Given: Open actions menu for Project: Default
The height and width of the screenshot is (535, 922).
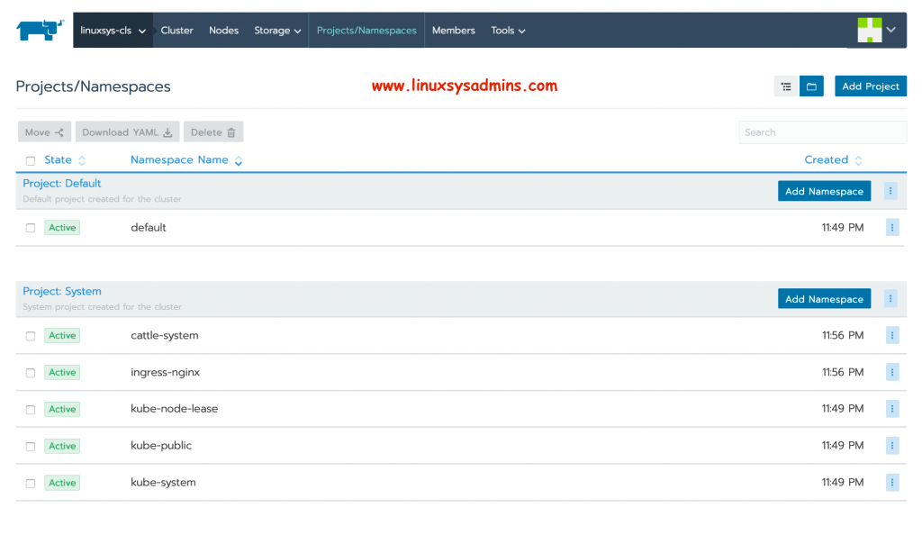Looking at the screenshot, I should coord(890,190).
